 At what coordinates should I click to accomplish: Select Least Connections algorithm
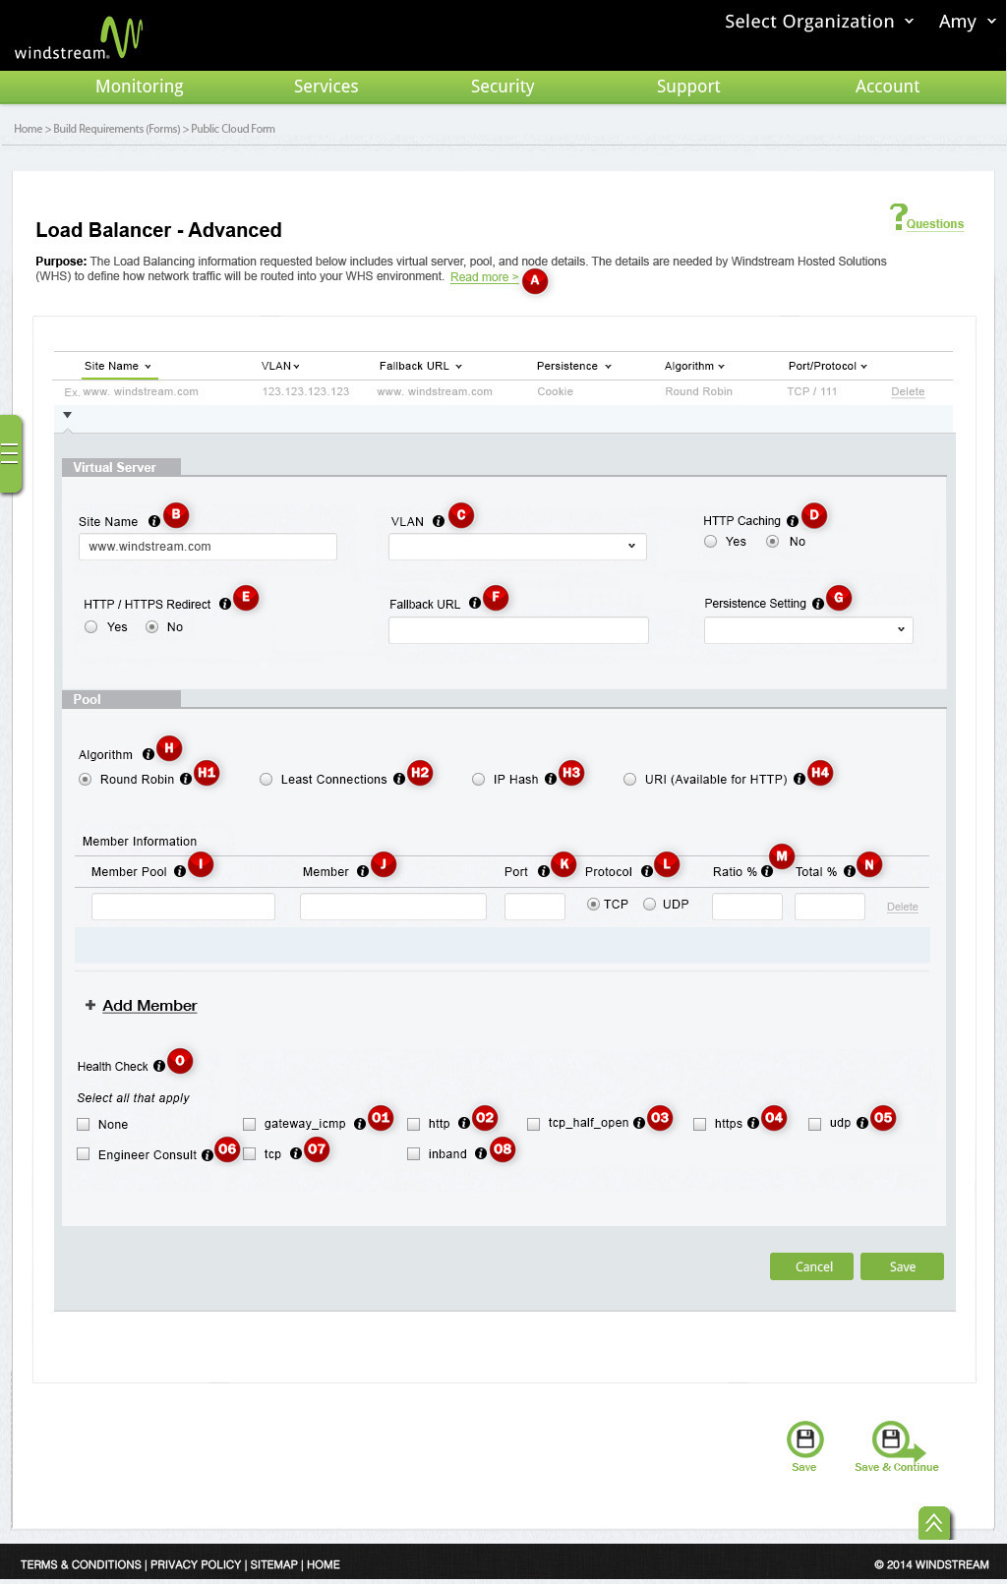click(x=266, y=780)
